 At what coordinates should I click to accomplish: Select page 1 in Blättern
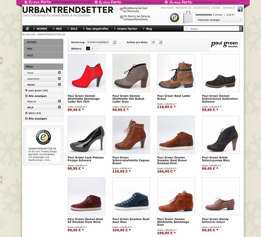click(88, 48)
